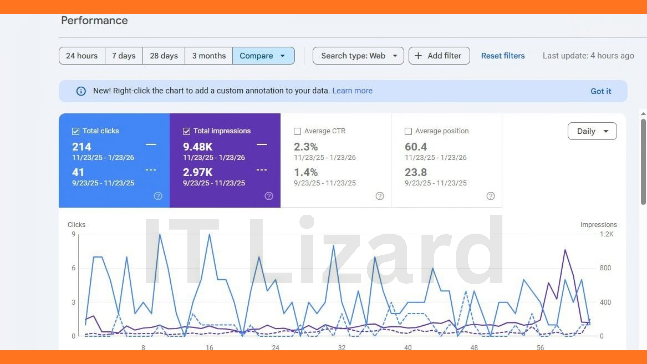Click the help icon on the Total clicks card

pyautogui.click(x=158, y=196)
